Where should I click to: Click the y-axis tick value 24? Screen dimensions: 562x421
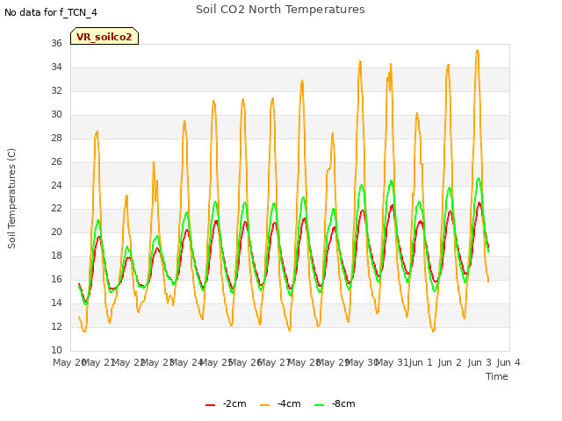(x=56, y=185)
